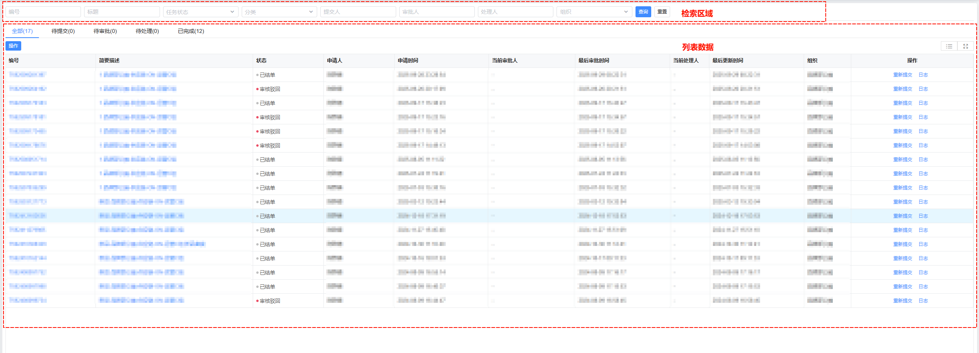The width and height of the screenshot is (979, 353).
Task: Focus the 审批人 input field
Action: tap(437, 12)
